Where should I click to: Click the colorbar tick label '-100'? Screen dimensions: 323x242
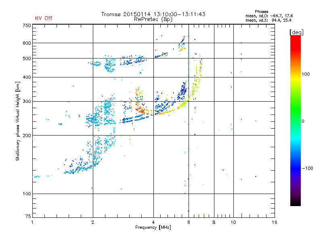point(307,168)
